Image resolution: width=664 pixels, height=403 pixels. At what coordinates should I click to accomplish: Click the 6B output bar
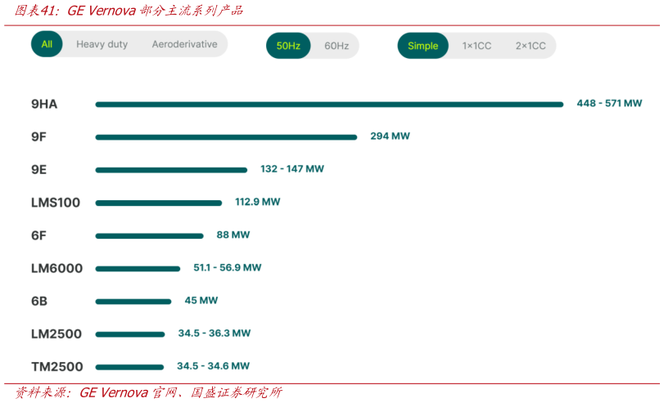pos(133,302)
